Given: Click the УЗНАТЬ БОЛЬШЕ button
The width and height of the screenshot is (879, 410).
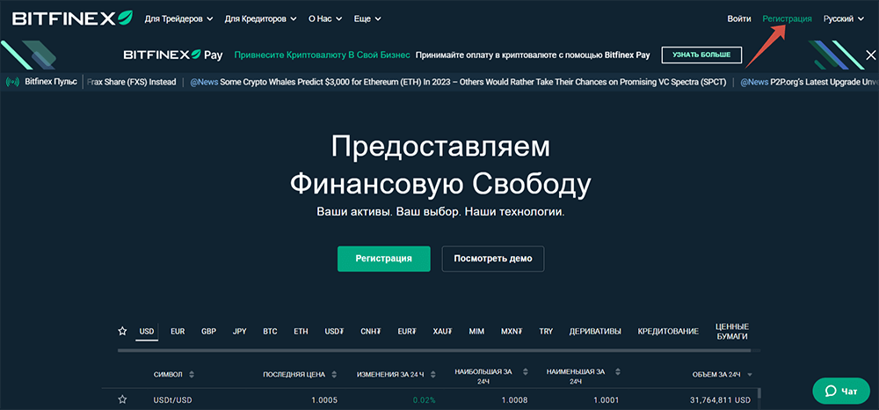Looking at the screenshot, I should [x=701, y=55].
